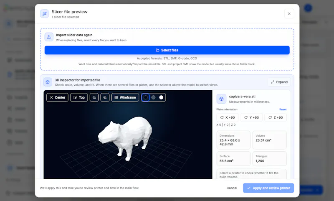Choose the black background swatch
The height and width of the screenshot is (201, 334).
145,97
